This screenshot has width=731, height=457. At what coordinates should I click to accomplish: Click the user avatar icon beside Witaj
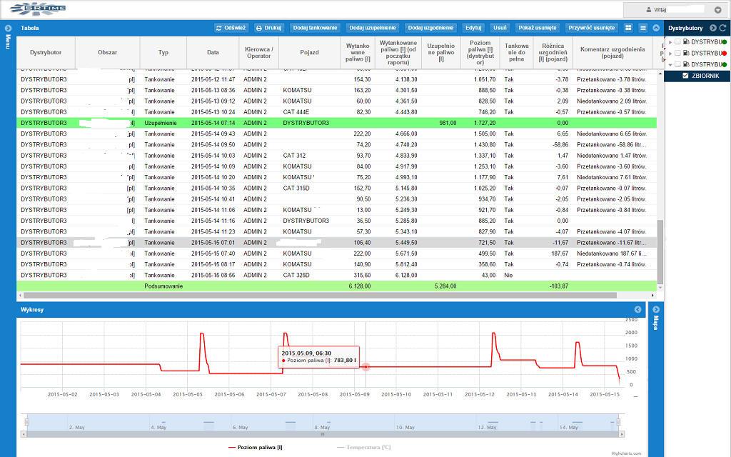click(x=648, y=10)
